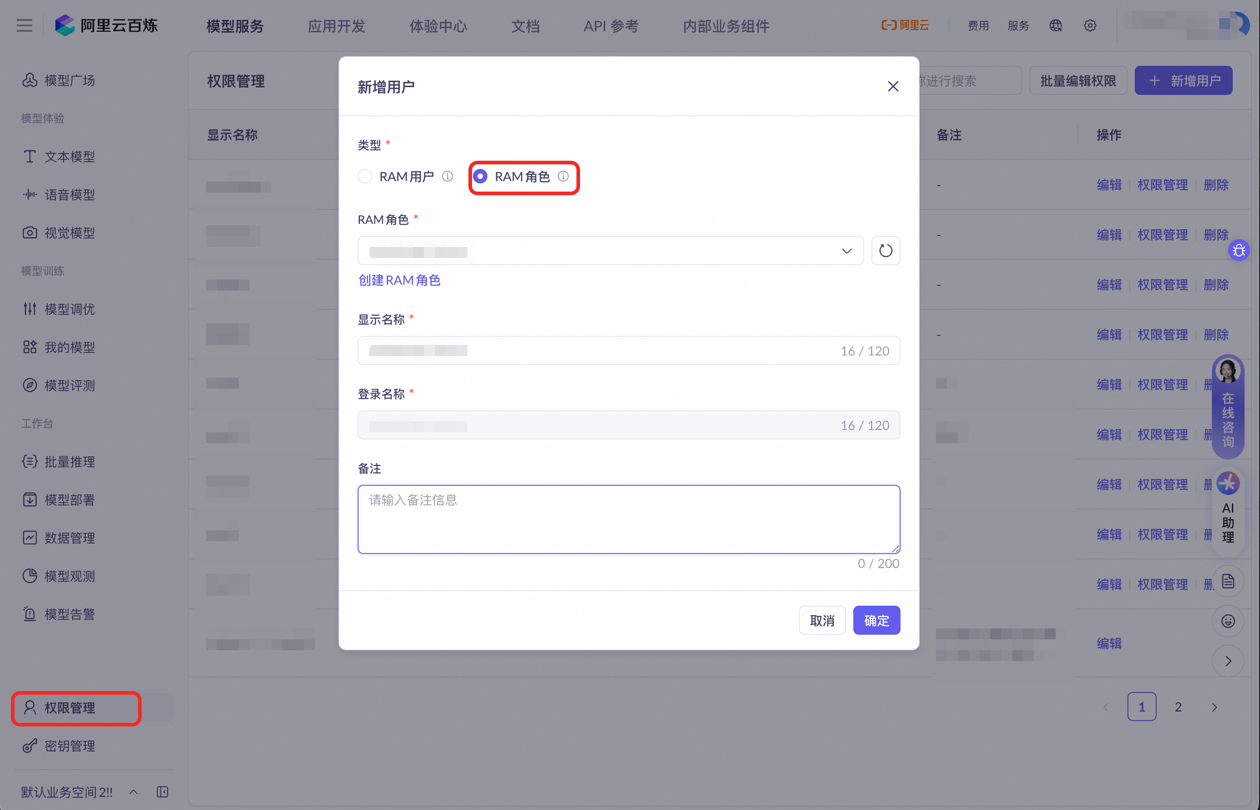
Task: Click the 备注 remarks text area
Action: 628,519
